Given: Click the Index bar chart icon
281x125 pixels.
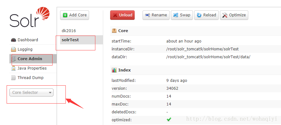Looking at the screenshot, I should point(114,70).
